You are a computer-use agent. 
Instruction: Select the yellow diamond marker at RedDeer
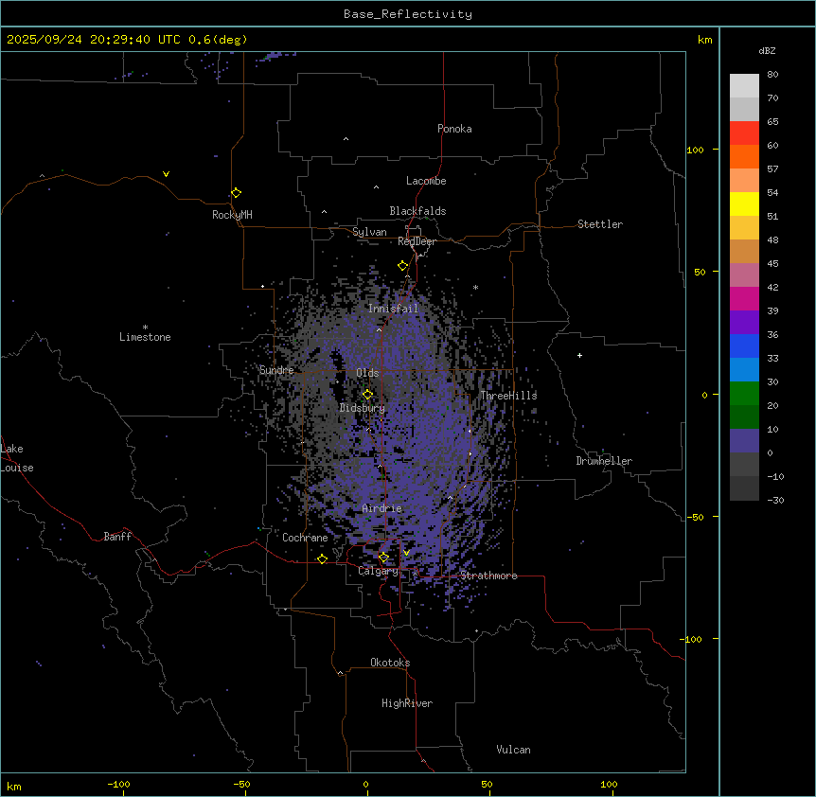[402, 266]
